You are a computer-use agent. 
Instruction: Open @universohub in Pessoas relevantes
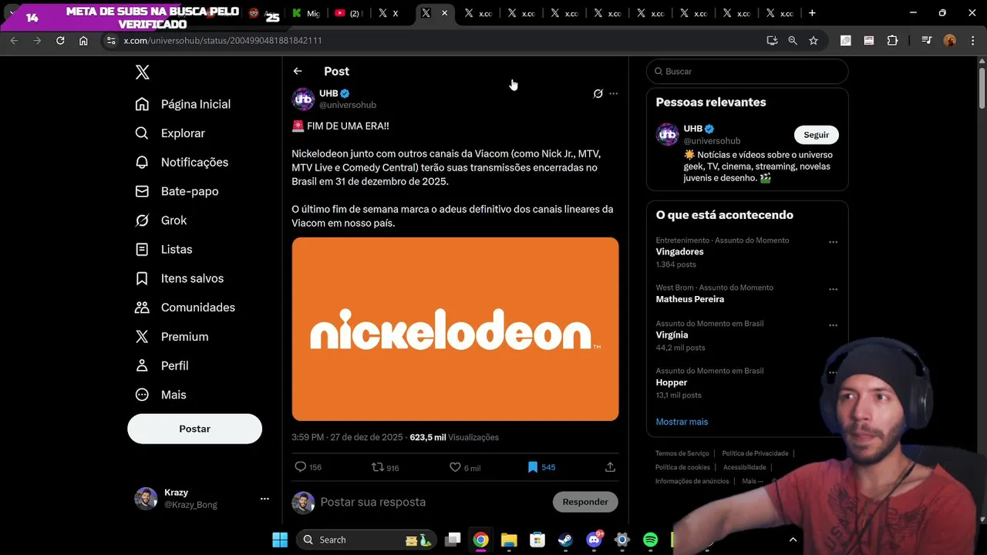(712, 141)
